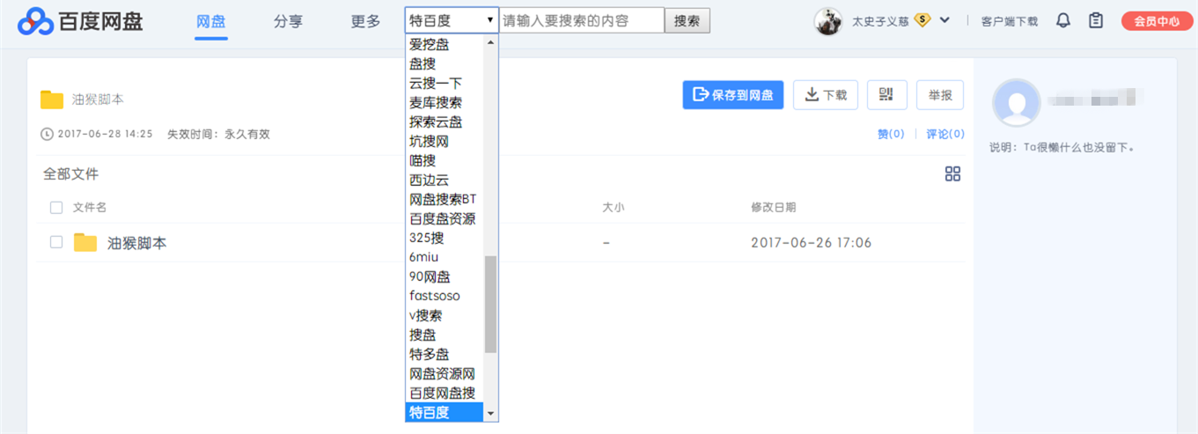This screenshot has height=434, width=1198.
Task: Click 保存到网盘 button
Action: tap(733, 95)
